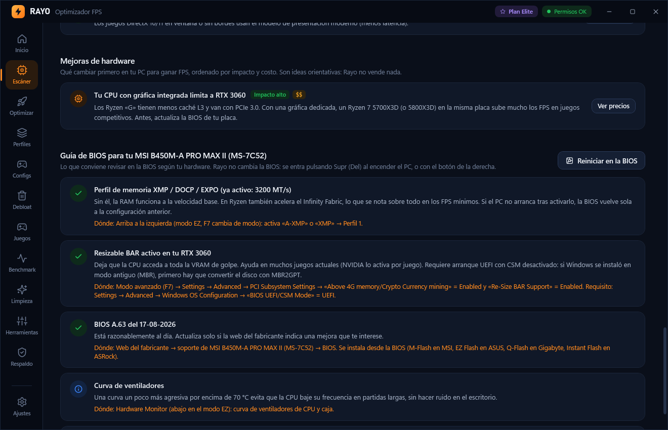Open Perfiles in the sidebar
This screenshot has width=668, height=430.
pos(22,138)
